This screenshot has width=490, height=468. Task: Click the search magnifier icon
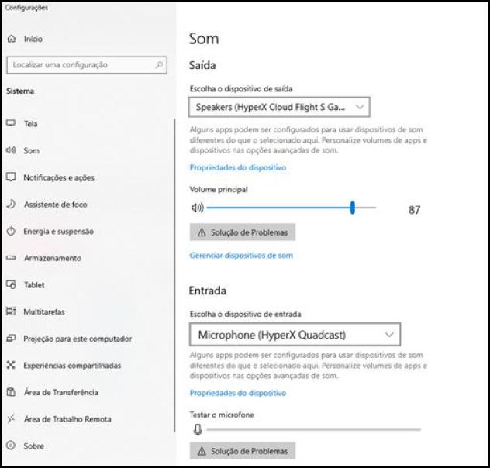(159, 65)
